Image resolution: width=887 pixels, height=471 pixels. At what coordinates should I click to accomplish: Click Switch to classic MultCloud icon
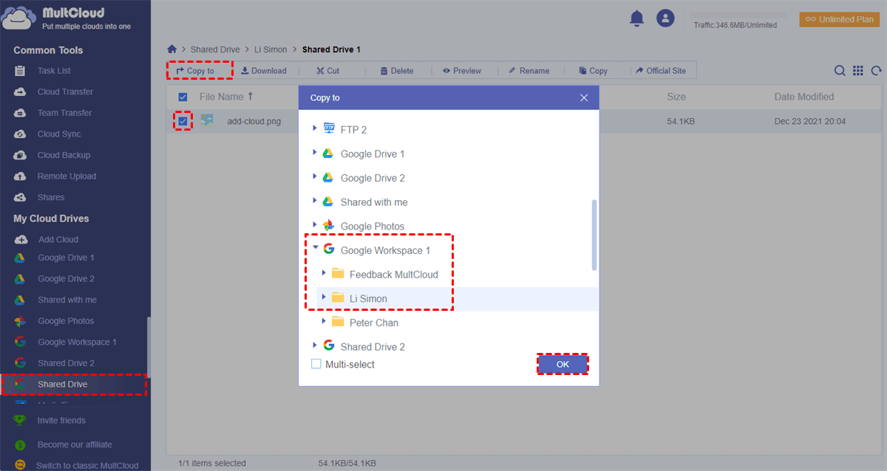pyautogui.click(x=21, y=466)
